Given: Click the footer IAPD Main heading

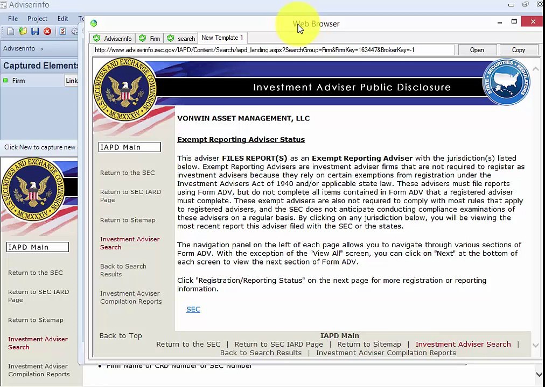Looking at the screenshot, I should (x=340, y=336).
